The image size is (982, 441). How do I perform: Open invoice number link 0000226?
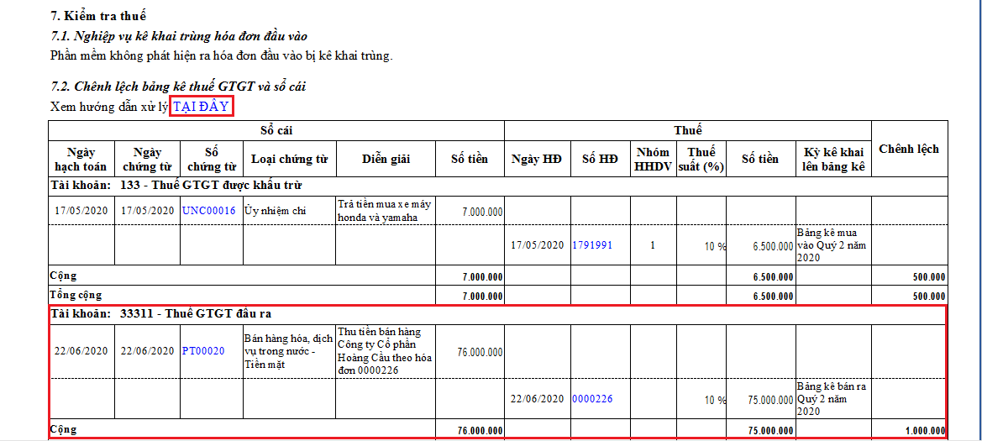click(x=592, y=398)
